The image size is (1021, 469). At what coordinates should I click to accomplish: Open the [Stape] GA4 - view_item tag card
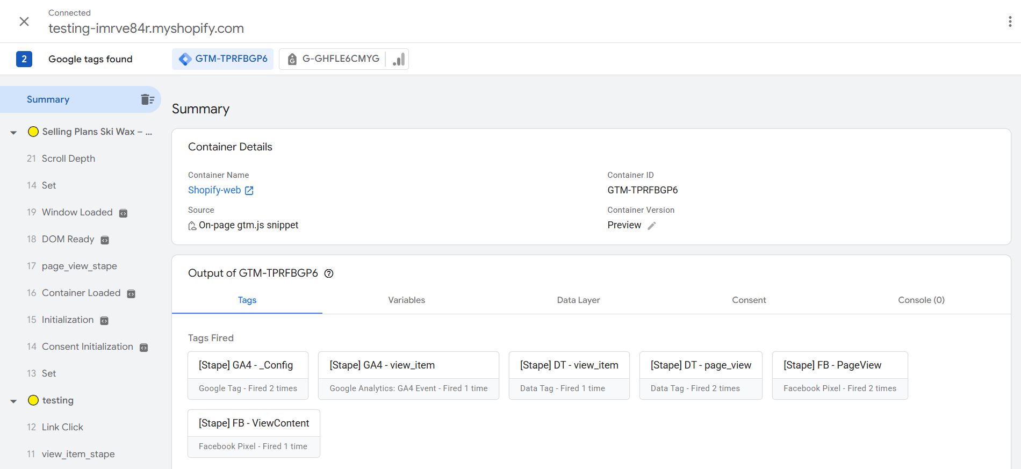click(x=408, y=376)
